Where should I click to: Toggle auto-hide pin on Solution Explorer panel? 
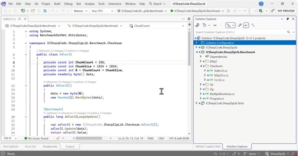287,19
